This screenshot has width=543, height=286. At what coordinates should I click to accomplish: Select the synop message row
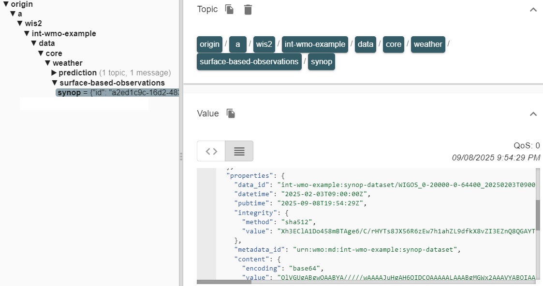point(117,93)
